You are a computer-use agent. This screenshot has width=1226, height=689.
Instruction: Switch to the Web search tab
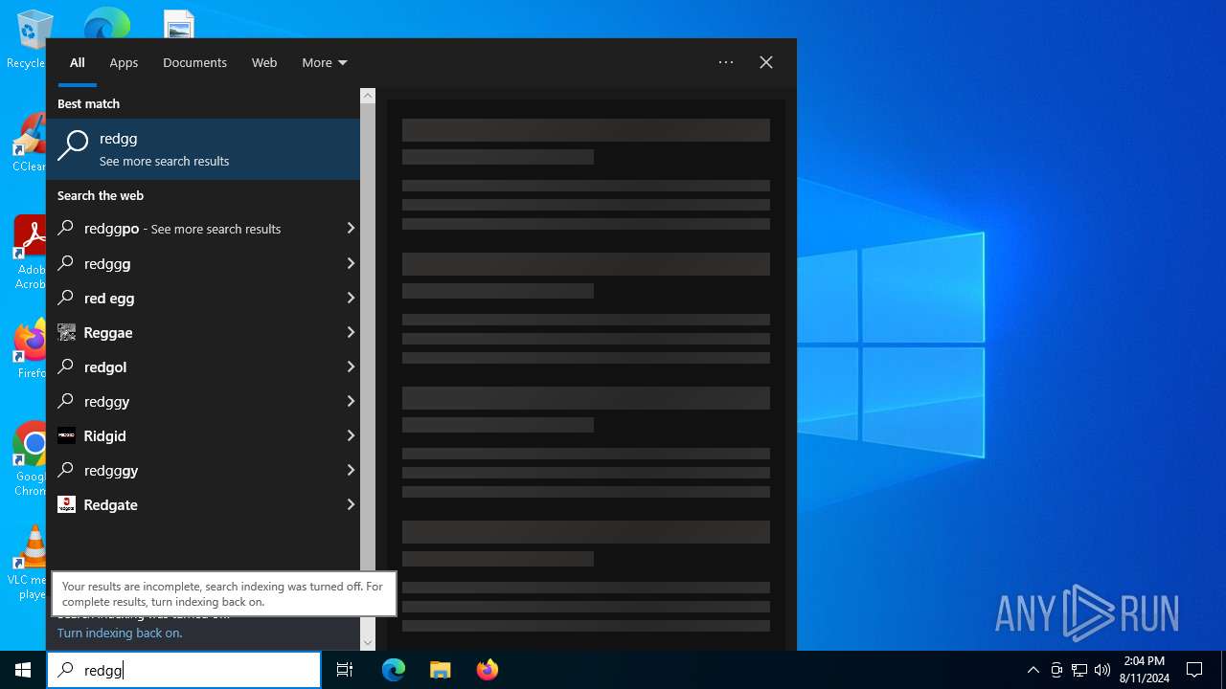click(264, 62)
